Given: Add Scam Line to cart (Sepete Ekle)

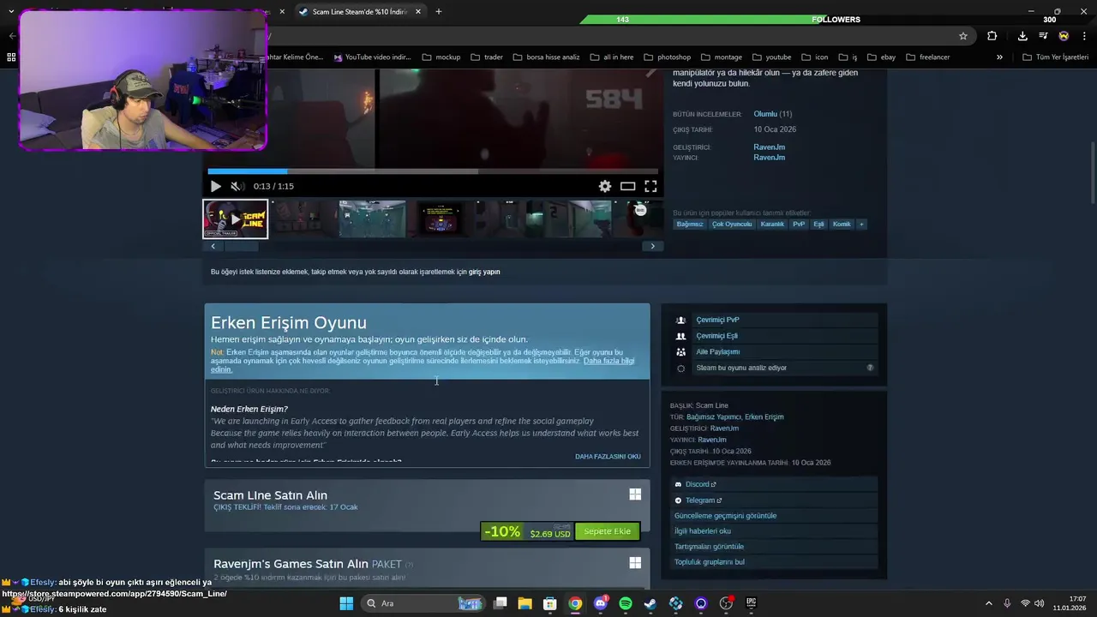Looking at the screenshot, I should (607, 531).
